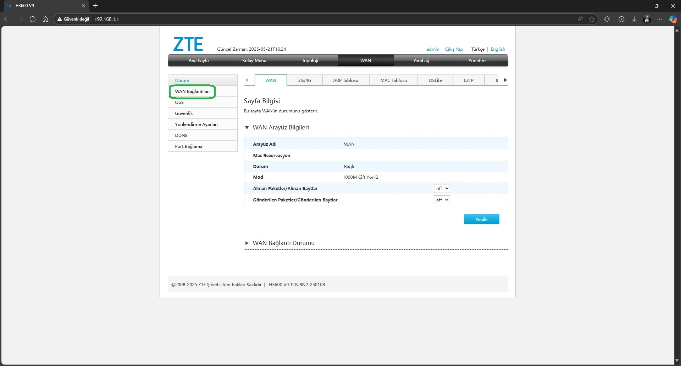Viewport: 681px width, 366px height.
Task: Close the H3600 V9 tab
Action: [x=84, y=6]
